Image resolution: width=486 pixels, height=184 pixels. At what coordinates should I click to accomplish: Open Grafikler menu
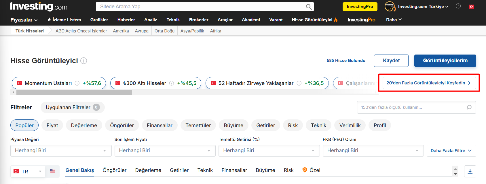99,20
